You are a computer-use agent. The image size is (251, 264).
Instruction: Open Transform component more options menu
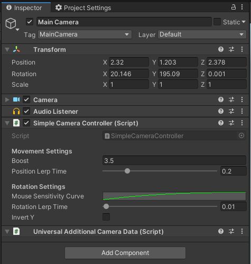tap(242, 49)
